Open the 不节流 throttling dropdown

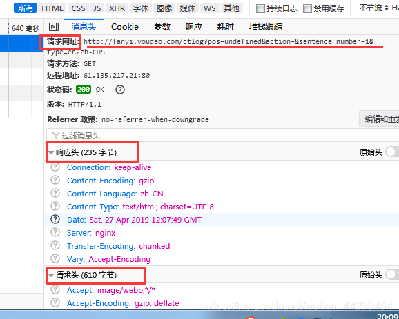click(x=373, y=8)
